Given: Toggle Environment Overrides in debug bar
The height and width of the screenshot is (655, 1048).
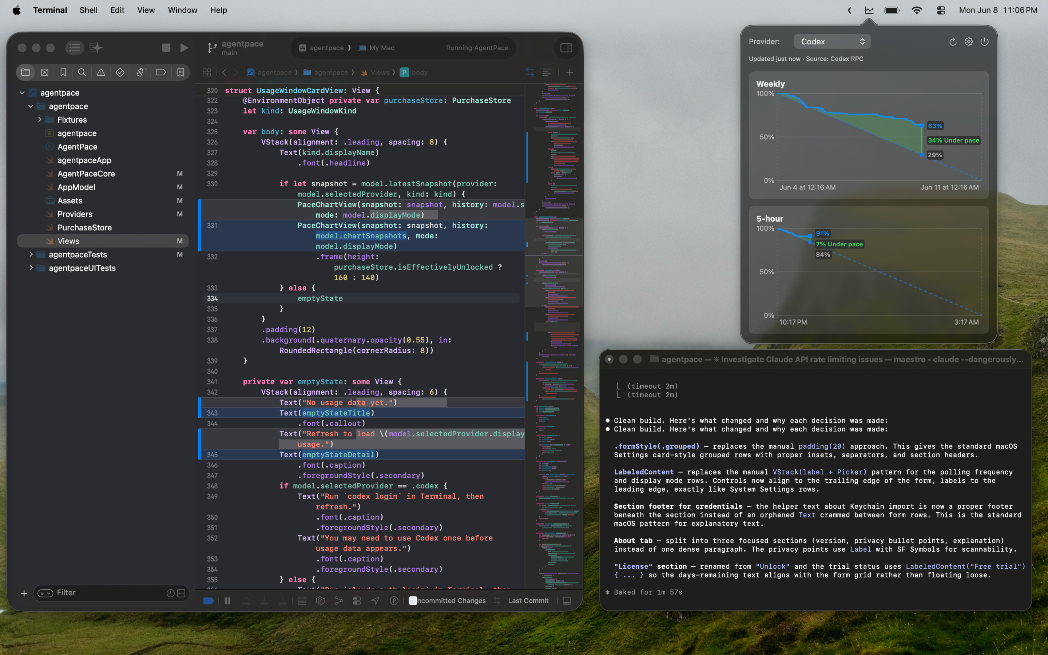Looking at the screenshot, I should click(357, 600).
